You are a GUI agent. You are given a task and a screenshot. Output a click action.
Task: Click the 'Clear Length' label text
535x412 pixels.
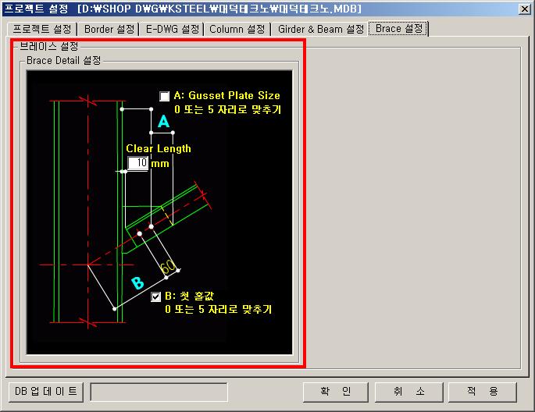click(x=159, y=148)
